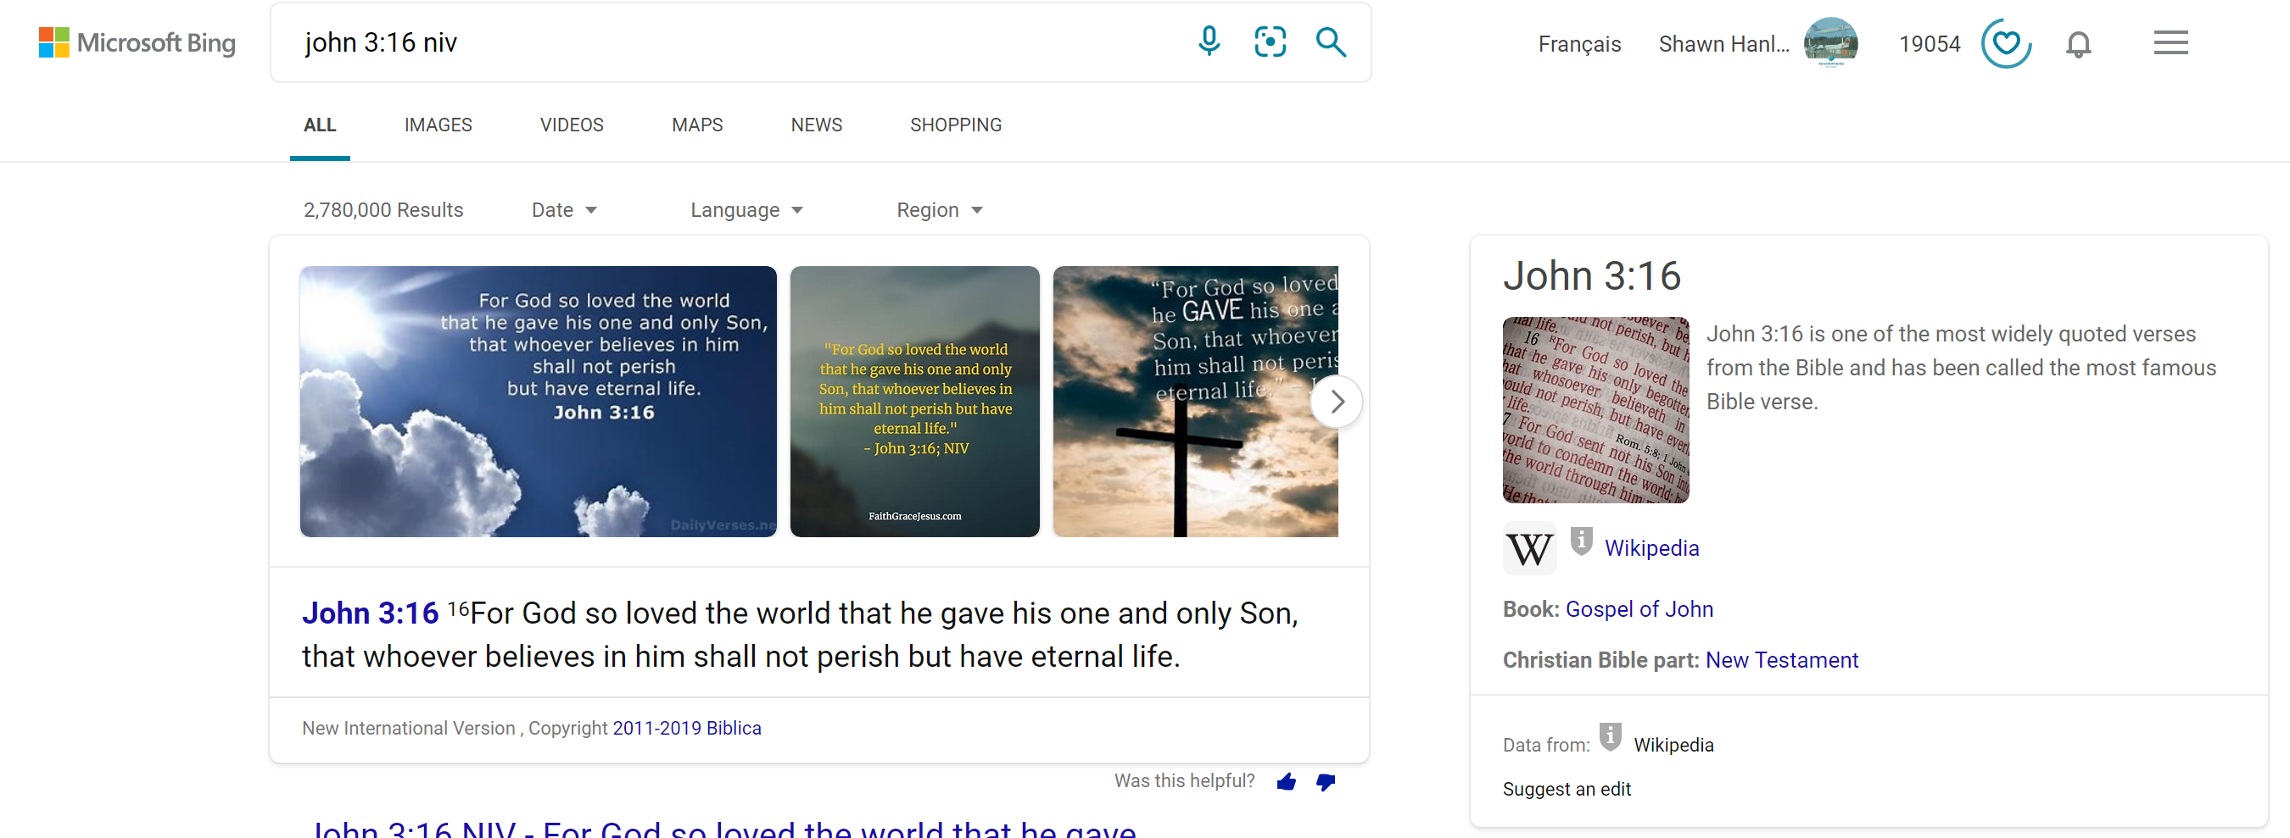This screenshot has width=2290, height=838.
Task: Open the Gospel of John link
Action: (x=1639, y=609)
